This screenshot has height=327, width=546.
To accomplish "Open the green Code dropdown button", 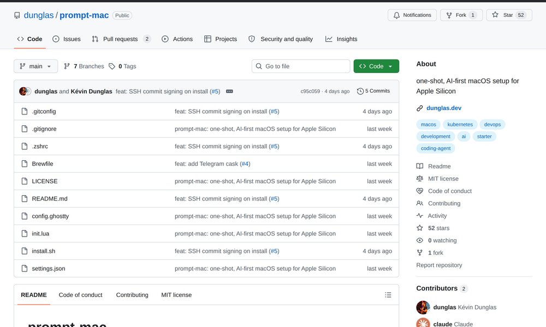I will (x=376, y=66).
